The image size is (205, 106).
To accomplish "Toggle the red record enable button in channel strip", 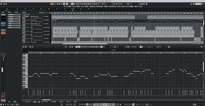I will [x=2, y=96].
